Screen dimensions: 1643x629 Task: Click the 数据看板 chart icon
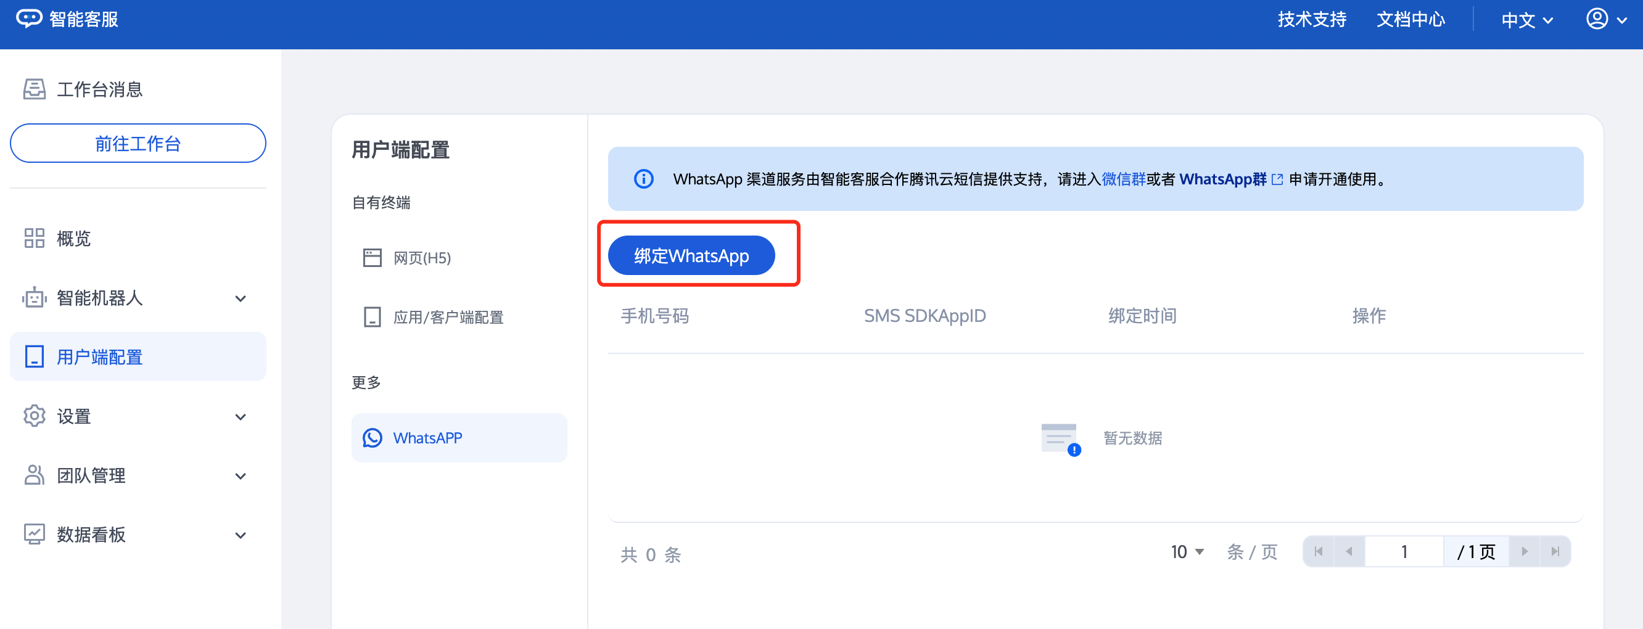(x=35, y=534)
